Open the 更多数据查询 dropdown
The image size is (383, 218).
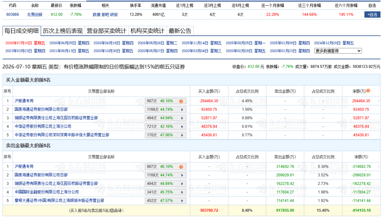[x=338, y=51]
